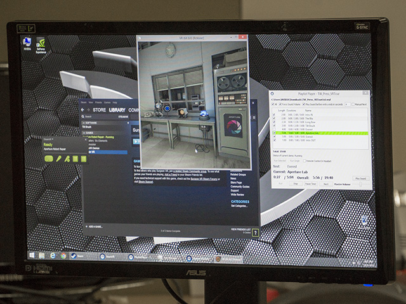The width and height of the screenshot is (406, 304).
Task: Open the Community Guides link
Action: [x=240, y=186]
